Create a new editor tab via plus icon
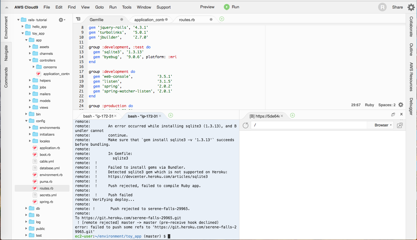Image resolution: width=417 pixels, height=240 pixels. point(221,19)
